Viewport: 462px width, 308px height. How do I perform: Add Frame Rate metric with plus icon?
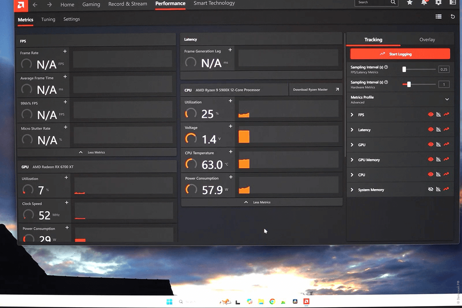65,51
